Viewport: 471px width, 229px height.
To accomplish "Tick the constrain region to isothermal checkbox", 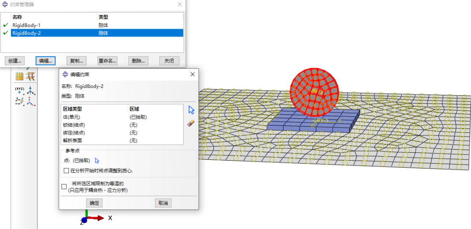I will click(x=64, y=187).
